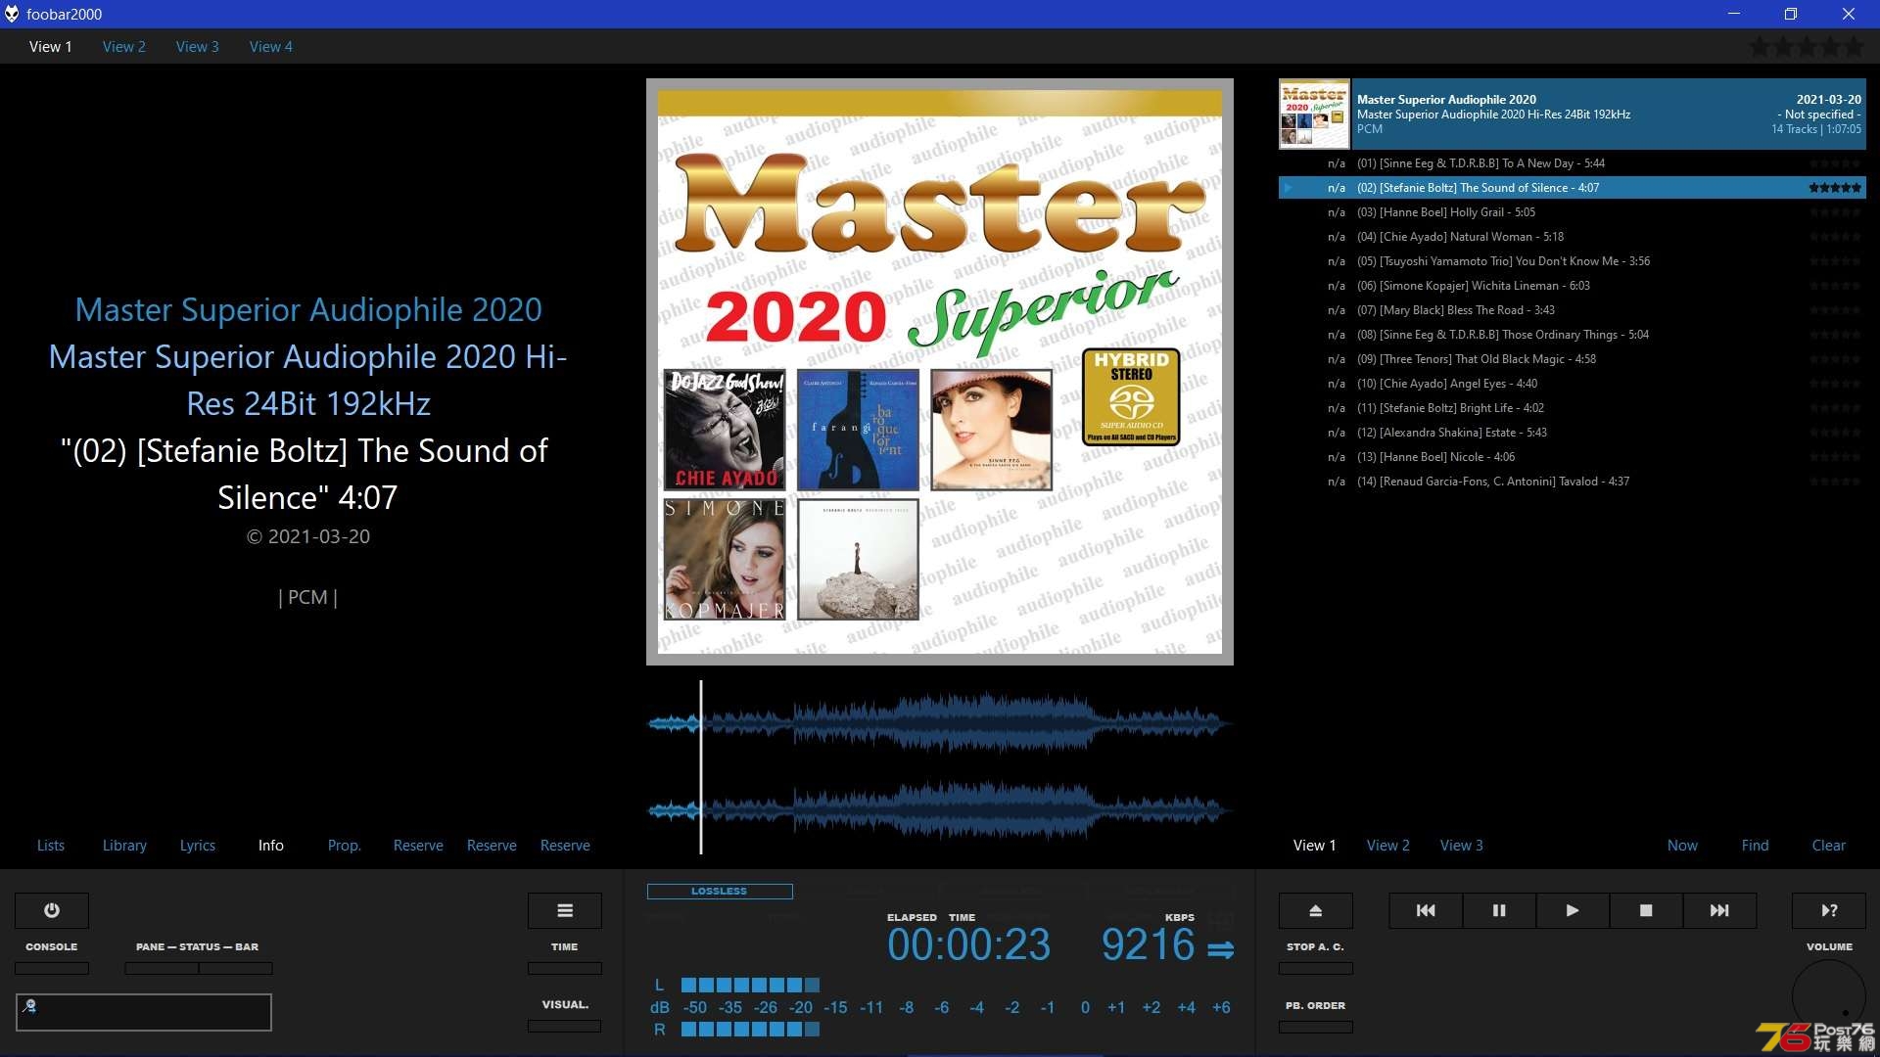Adjust the volume knob

(1829, 996)
